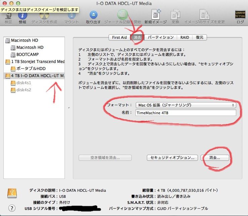248x216 pixels.
Task: Switch to the RAID tab
Action: (x=184, y=37)
